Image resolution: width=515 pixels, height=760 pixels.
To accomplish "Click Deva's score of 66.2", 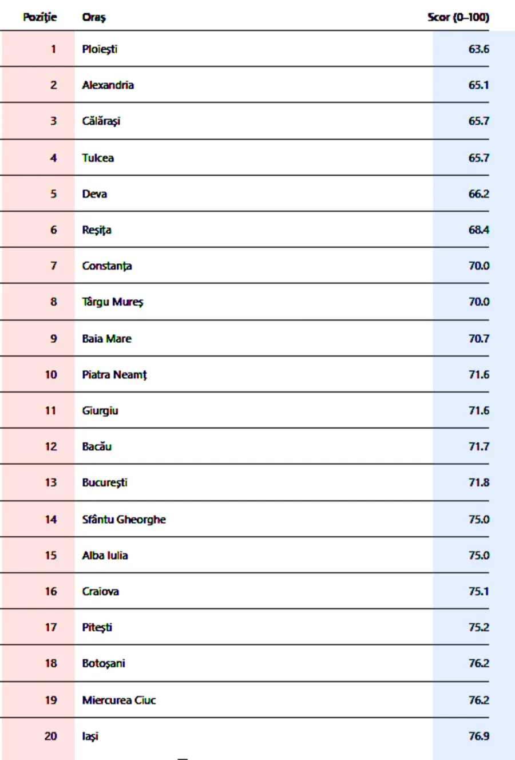I will [478, 194].
